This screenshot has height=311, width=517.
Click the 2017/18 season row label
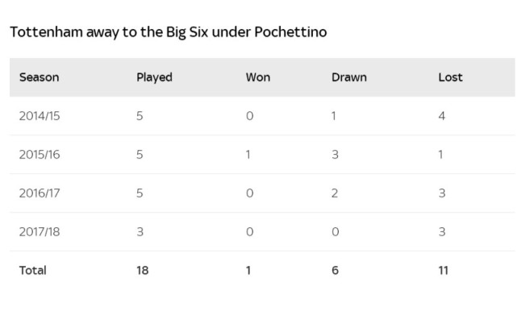(40, 232)
